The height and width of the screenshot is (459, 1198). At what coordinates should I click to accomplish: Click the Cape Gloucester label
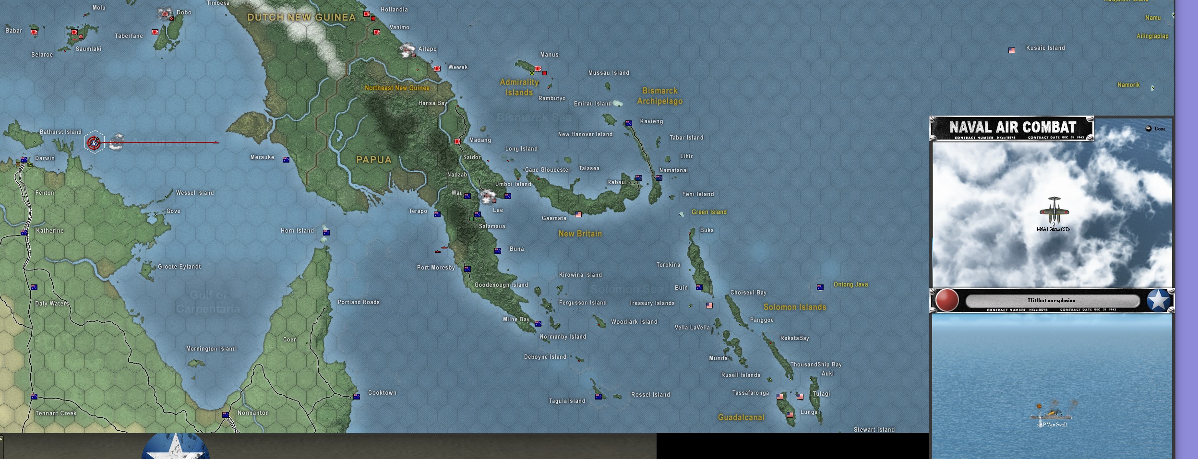click(548, 170)
